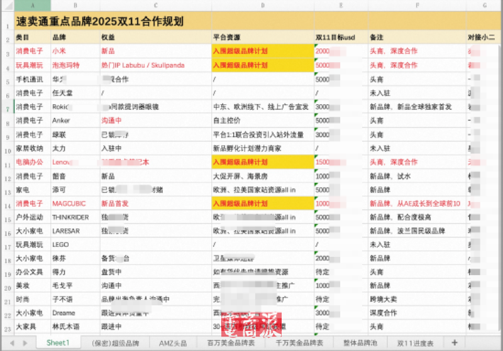Click the next sheet navigation arrow
The image size is (503, 351).
(26, 343)
